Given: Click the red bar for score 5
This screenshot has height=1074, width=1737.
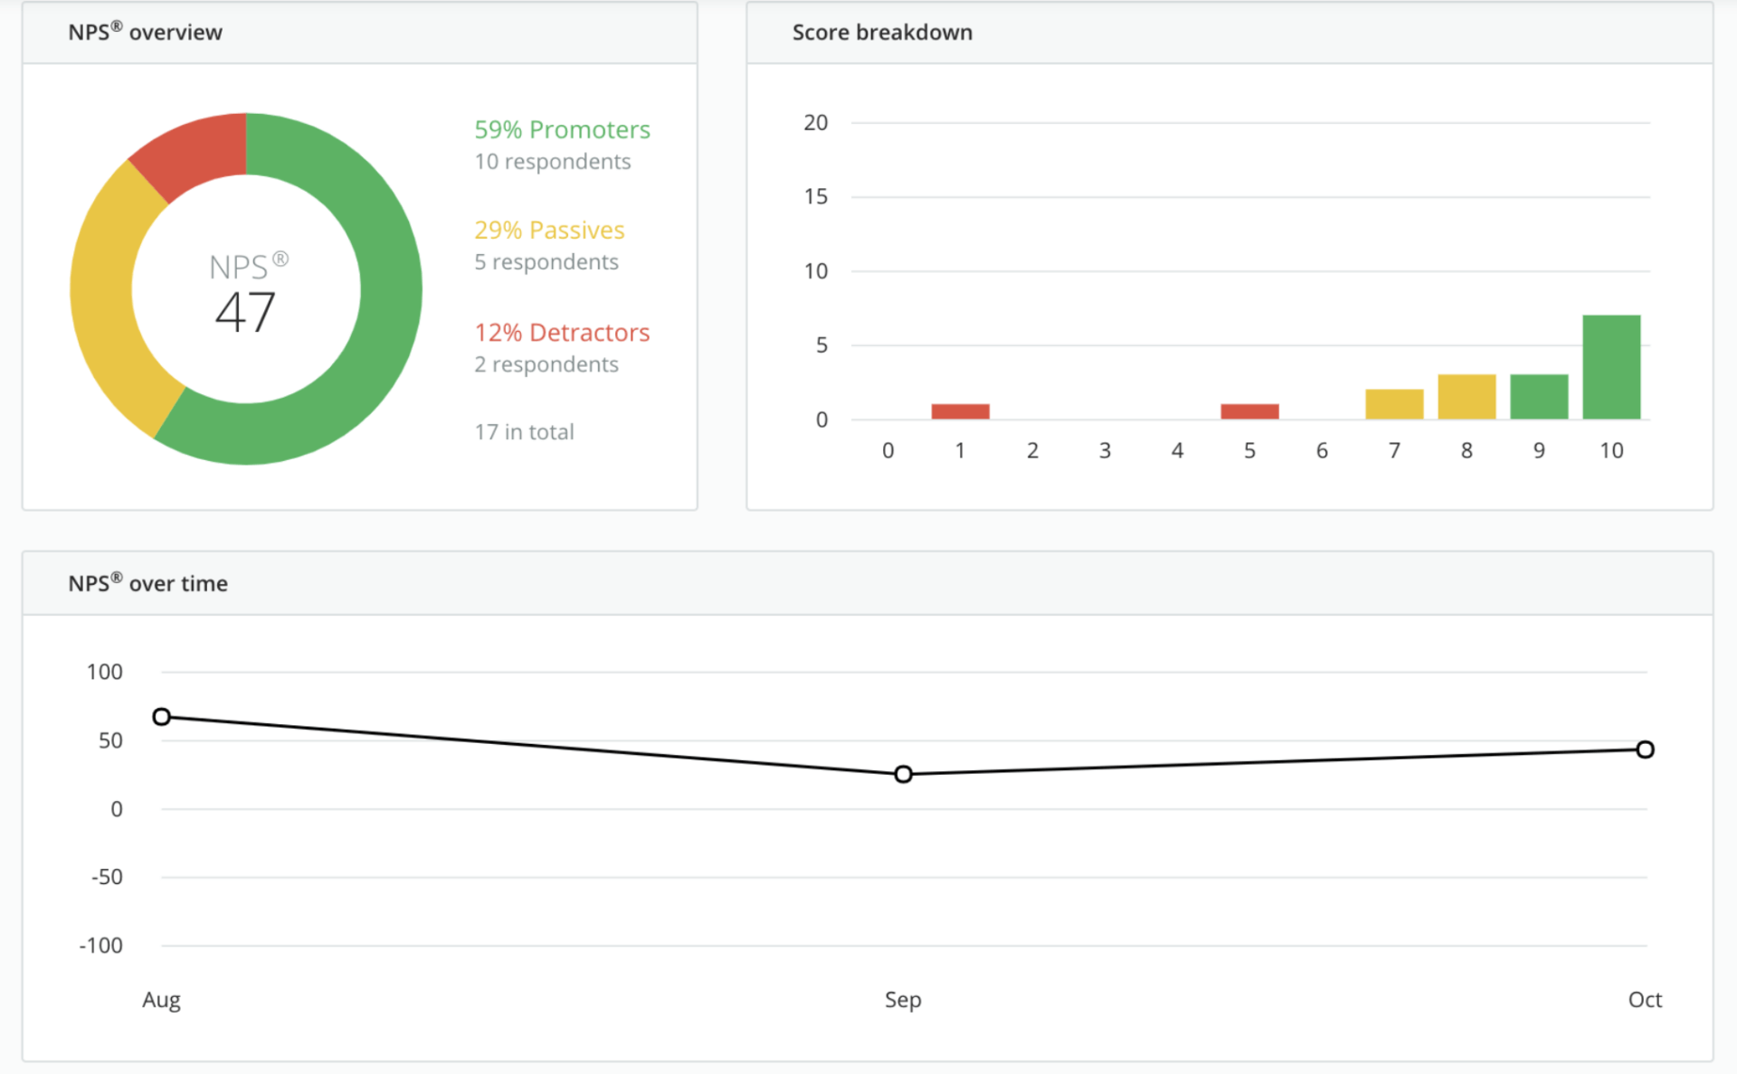Looking at the screenshot, I should pos(1249,411).
